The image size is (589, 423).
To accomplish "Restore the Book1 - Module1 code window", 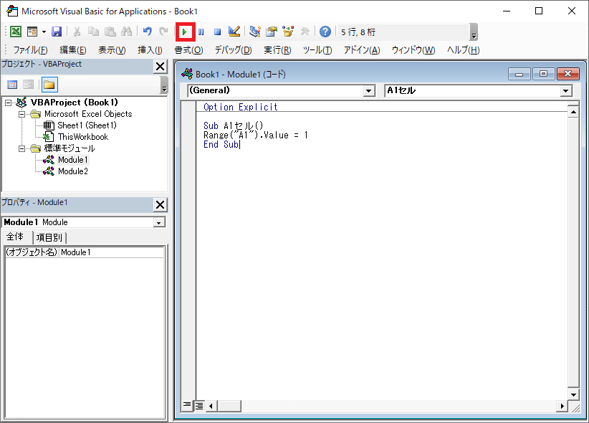I will coord(543,74).
